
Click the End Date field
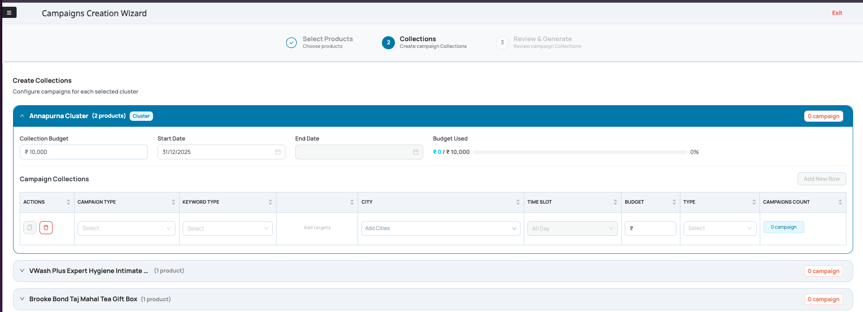[359, 152]
